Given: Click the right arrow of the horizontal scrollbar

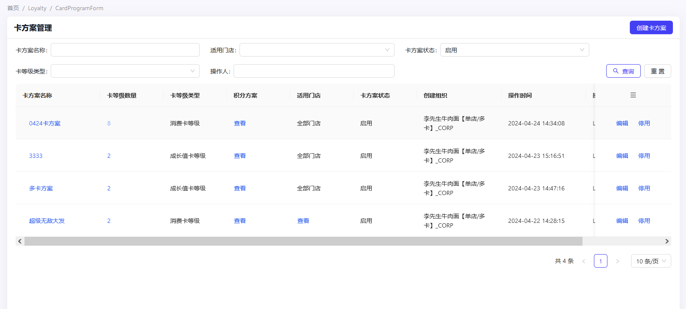Looking at the screenshot, I should (667, 241).
